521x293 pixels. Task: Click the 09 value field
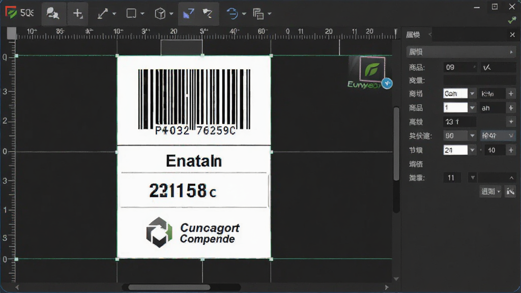460,68
